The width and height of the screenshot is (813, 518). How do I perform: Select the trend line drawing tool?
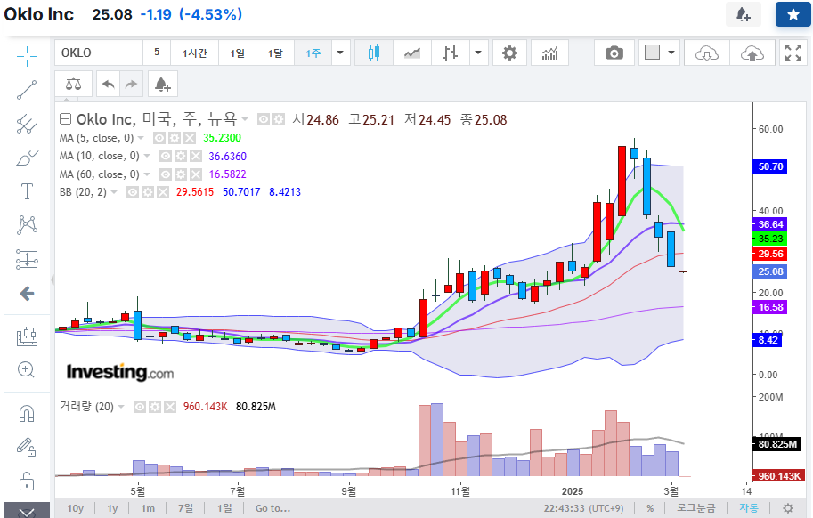pyautogui.click(x=27, y=90)
